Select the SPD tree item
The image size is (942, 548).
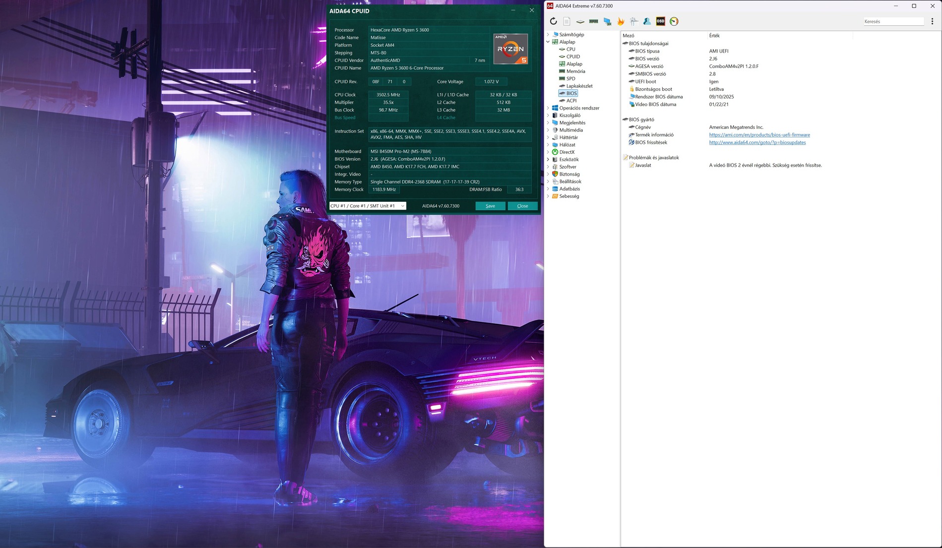click(x=571, y=78)
